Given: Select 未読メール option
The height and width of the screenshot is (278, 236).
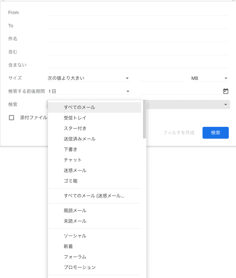Looking at the screenshot, I should click(x=95, y=221).
